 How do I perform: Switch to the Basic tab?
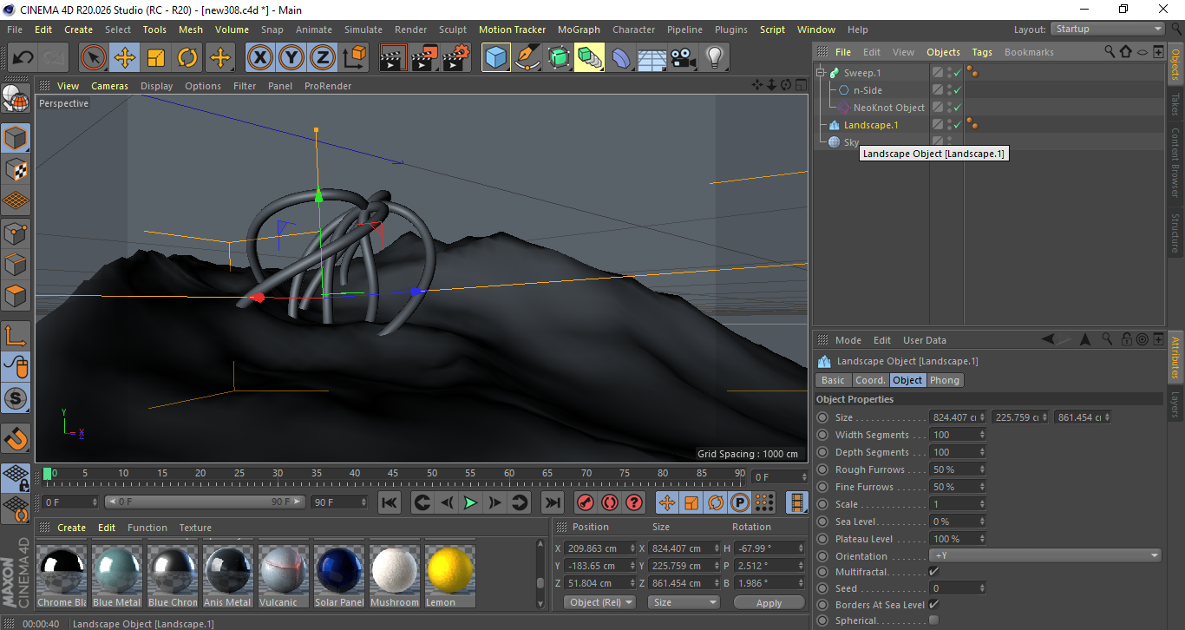833,380
